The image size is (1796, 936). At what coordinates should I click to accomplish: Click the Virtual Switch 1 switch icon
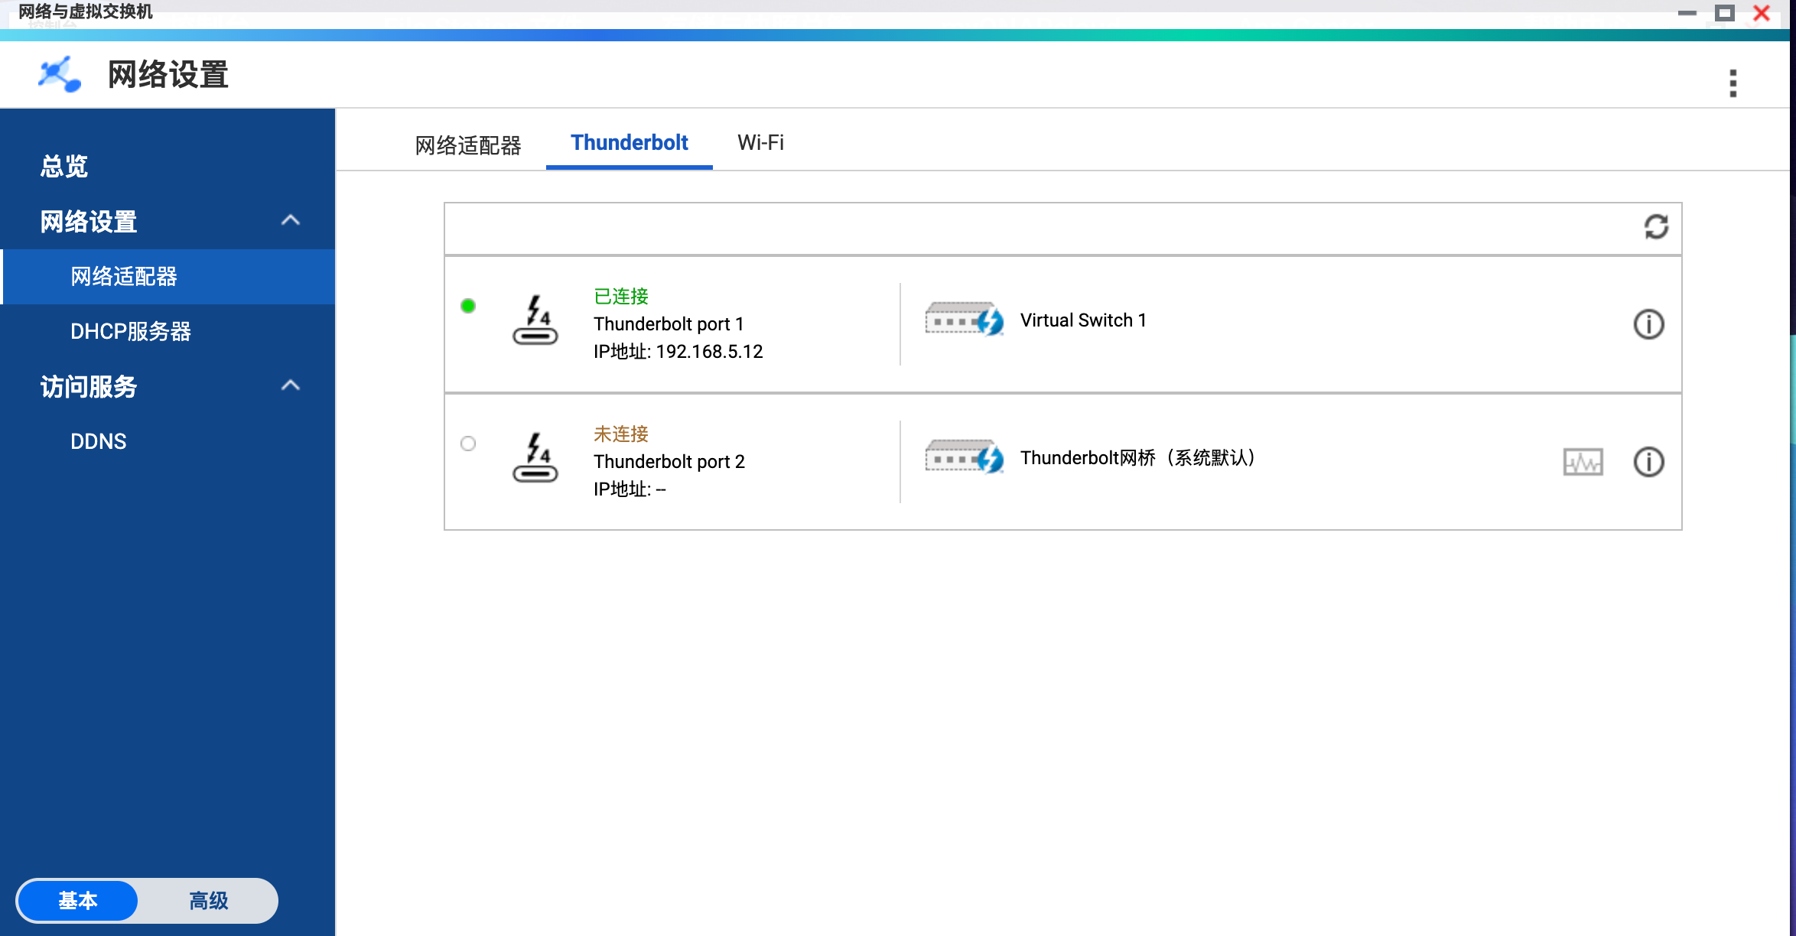pos(964,319)
